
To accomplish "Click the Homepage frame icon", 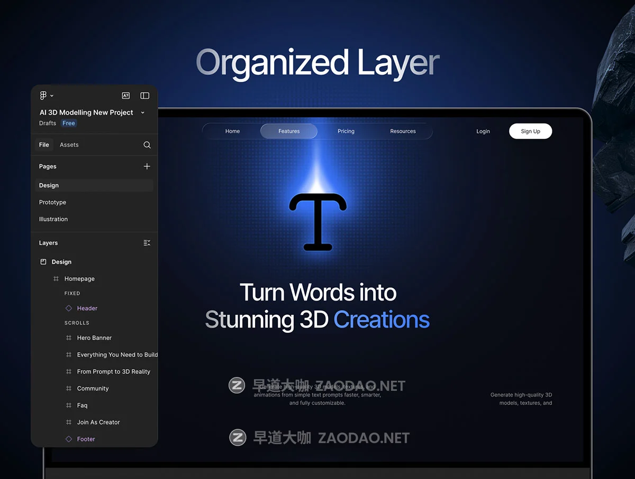I will [x=56, y=279].
